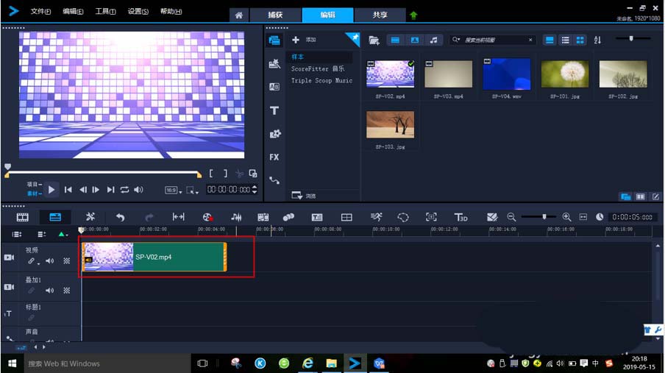The image size is (665, 373).
Task: Adjust the timeline zoom slider
Action: tap(544, 217)
